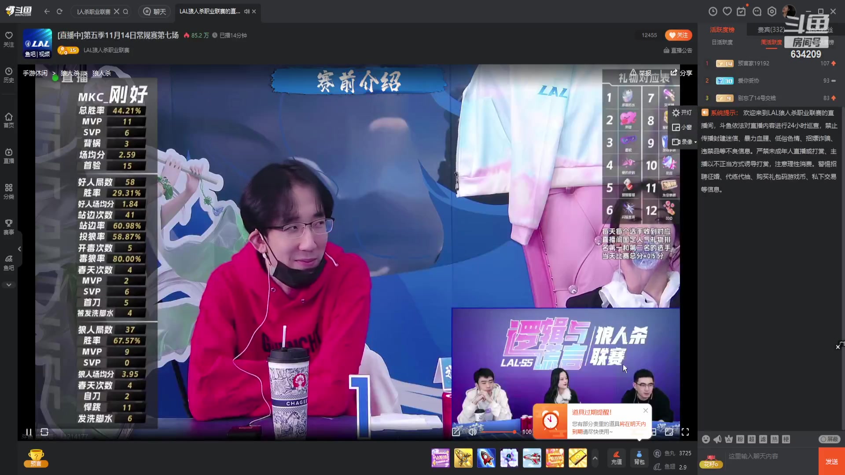845x475 pixels.
Task: Open 小窗 mini window mode
Action: point(682,128)
